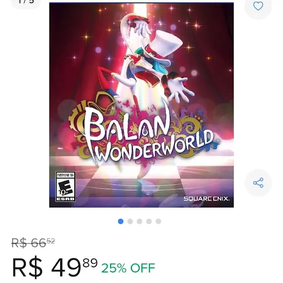Jump to the second image dot
The width and height of the screenshot is (283, 283).
130,221
